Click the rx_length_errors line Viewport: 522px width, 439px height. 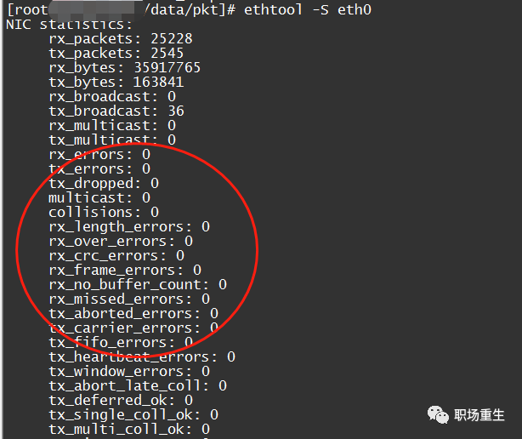[x=129, y=227]
